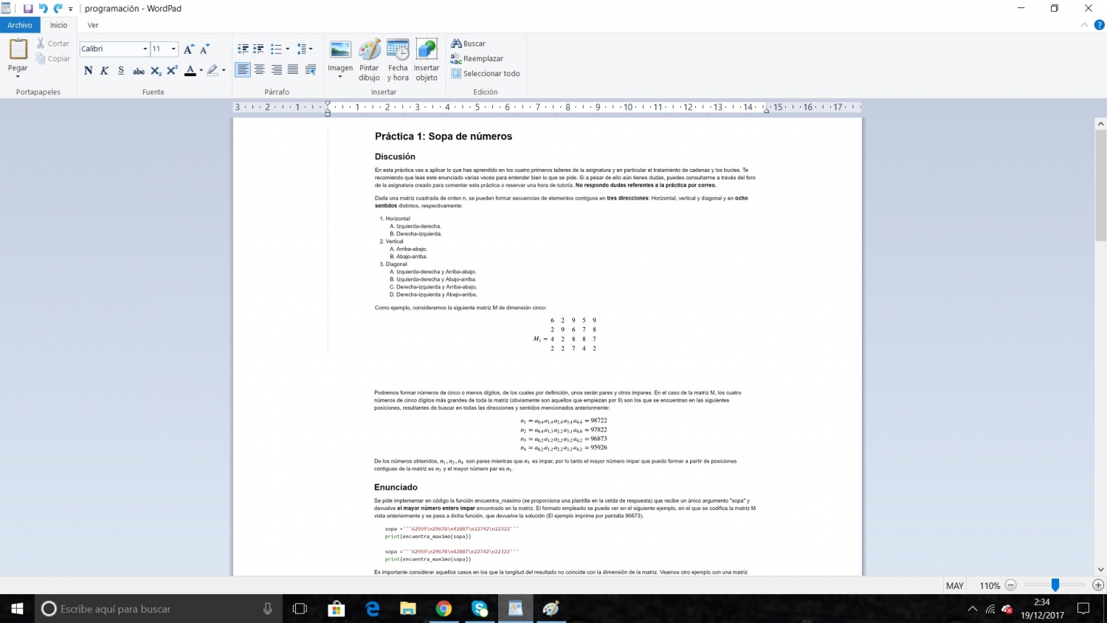Open Google Chrome from the taskbar
The height and width of the screenshot is (623, 1107).
[x=444, y=609]
